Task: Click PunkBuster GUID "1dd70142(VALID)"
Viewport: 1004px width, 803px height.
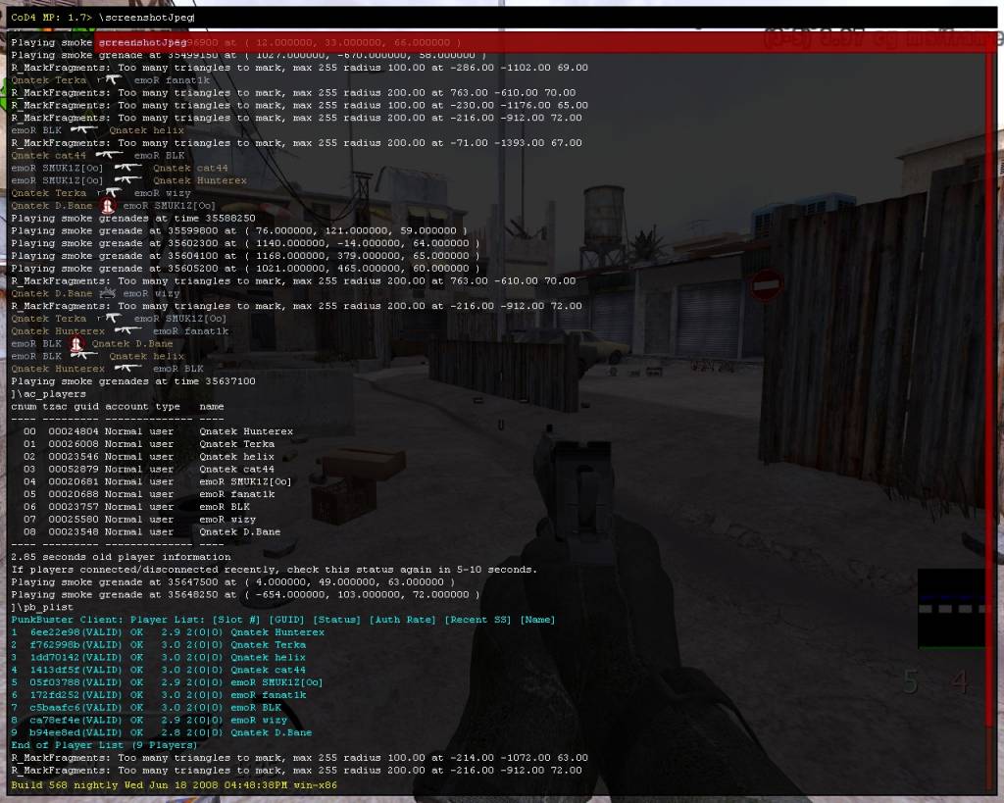Action: click(75, 657)
